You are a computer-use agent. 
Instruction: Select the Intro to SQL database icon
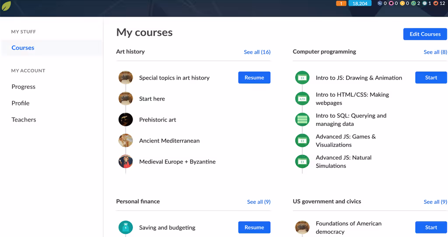pos(302,120)
